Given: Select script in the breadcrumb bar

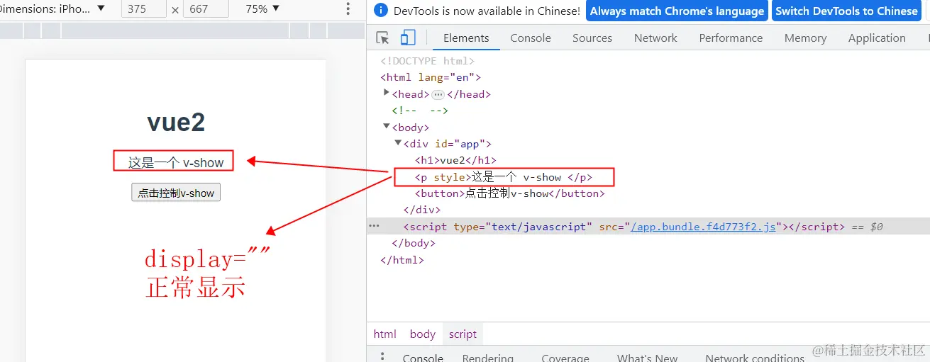Looking at the screenshot, I should (463, 334).
